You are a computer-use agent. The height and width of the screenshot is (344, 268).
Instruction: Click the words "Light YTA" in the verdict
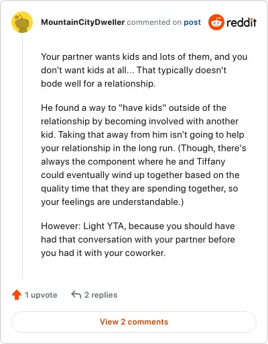pyautogui.click(x=105, y=226)
